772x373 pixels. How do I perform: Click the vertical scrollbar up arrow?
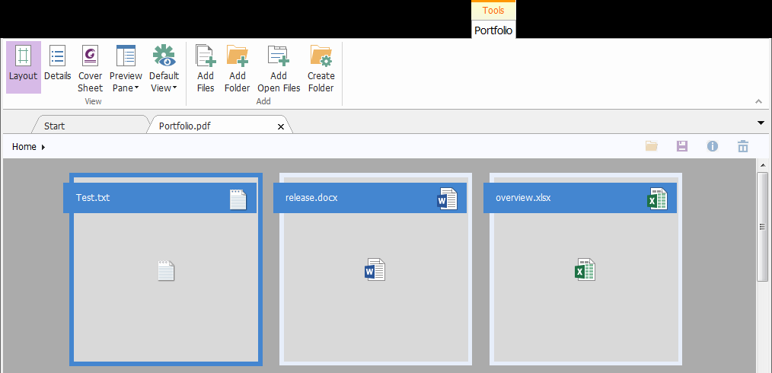point(763,165)
